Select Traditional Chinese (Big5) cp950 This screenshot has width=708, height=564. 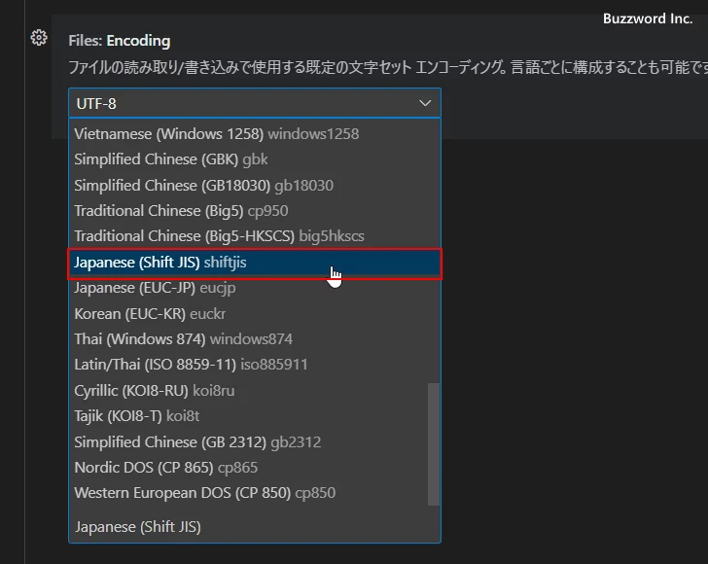click(x=181, y=211)
